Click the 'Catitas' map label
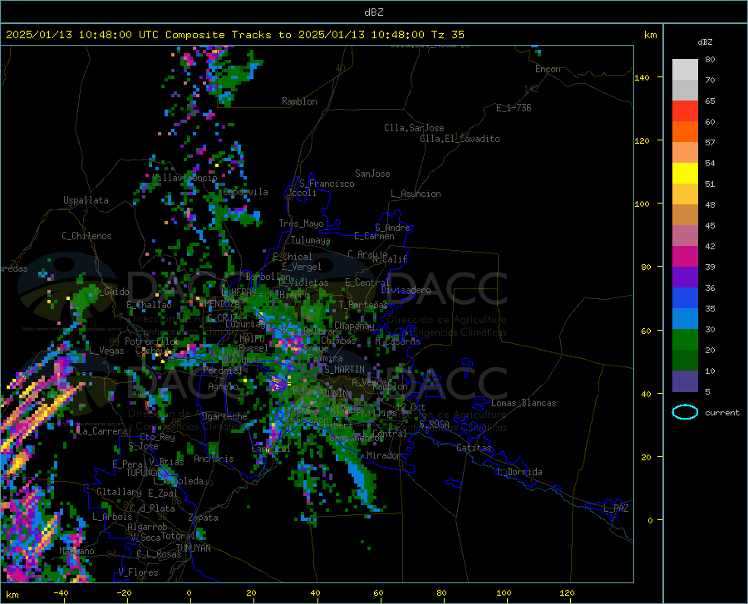 474,448
